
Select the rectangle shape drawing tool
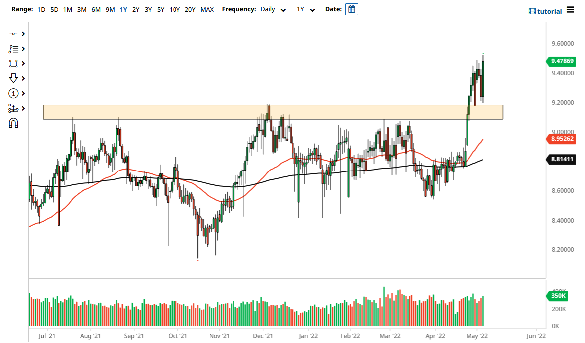point(14,63)
